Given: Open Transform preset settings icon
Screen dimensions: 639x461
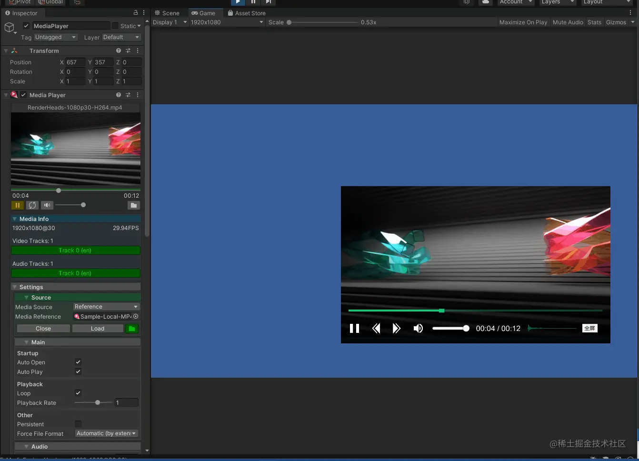Looking at the screenshot, I should click(128, 50).
